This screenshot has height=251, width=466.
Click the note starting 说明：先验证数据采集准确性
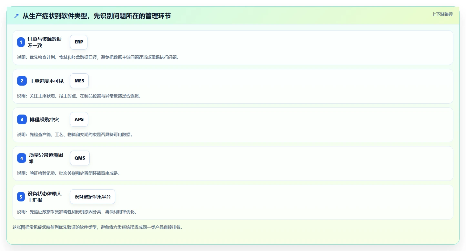[77, 212]
